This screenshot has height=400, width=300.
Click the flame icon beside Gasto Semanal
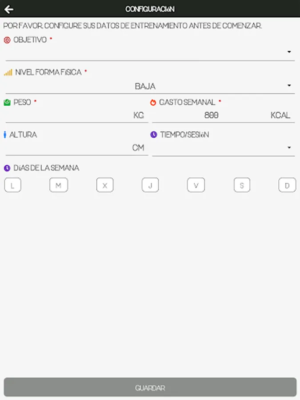[x=153, y=103]
